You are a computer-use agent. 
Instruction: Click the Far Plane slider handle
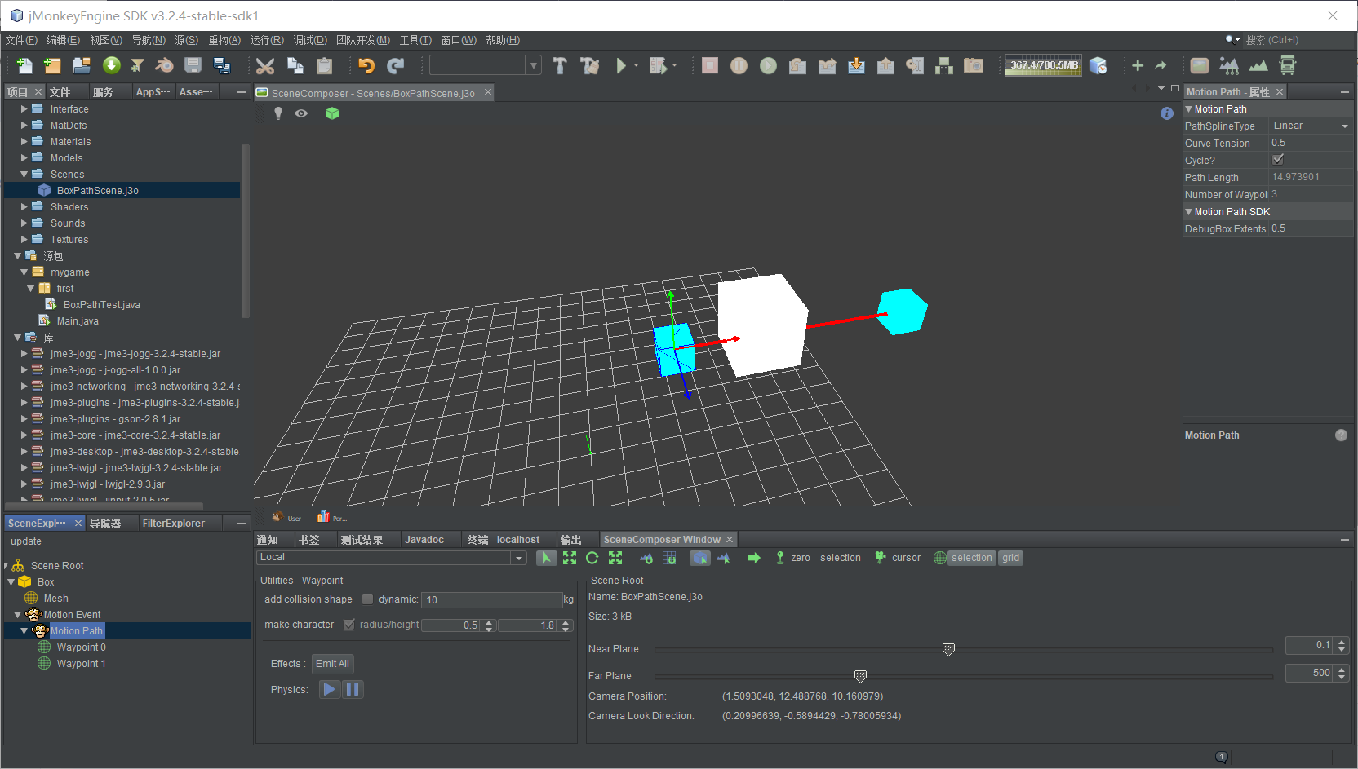860,676
